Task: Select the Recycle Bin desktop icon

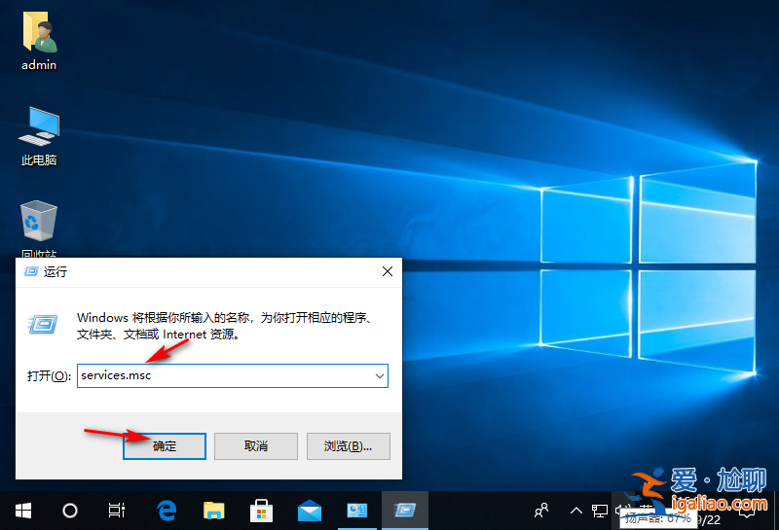Action: (x=39, y=229)
